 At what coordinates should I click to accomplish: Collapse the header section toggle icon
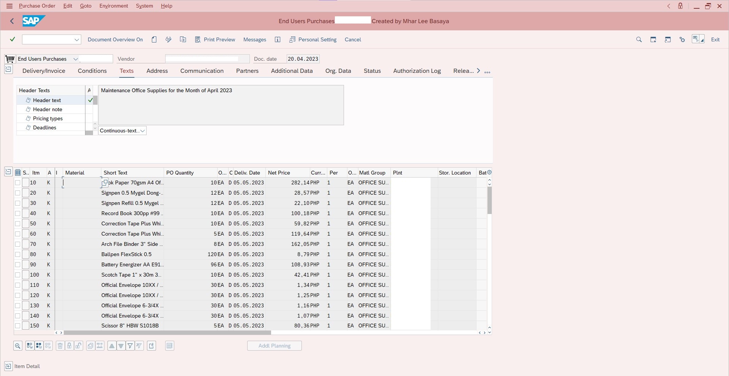[x=8, y=69]
